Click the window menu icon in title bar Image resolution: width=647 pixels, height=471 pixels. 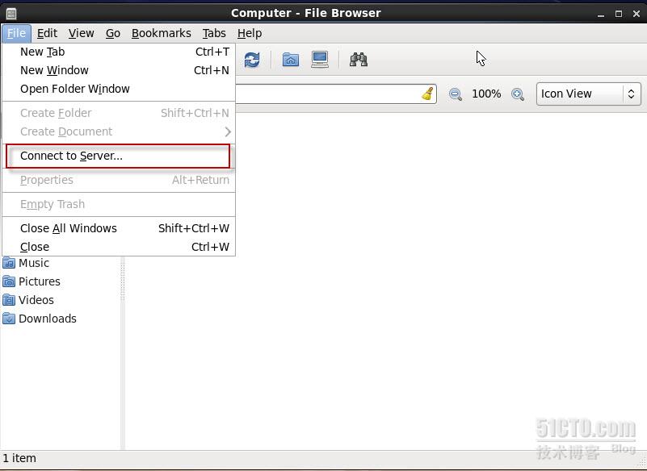tap(11, 14)
